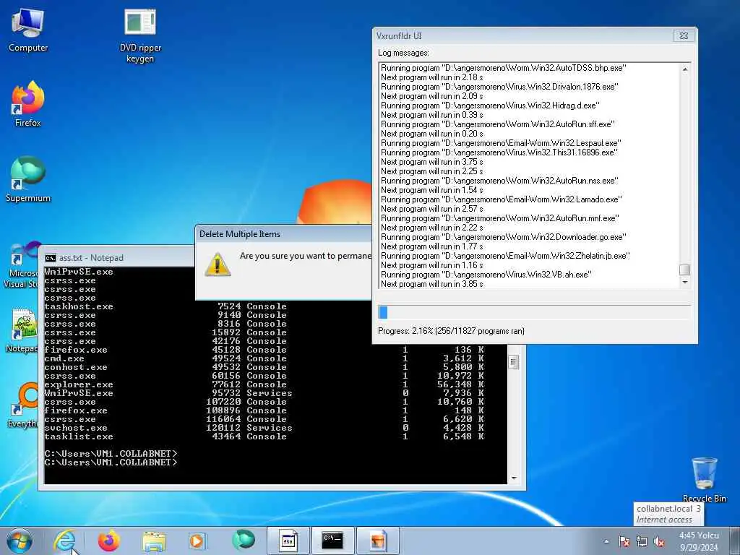
Task: Switch to the Vxrunfldr taskbar window
Action: [288, 541]
